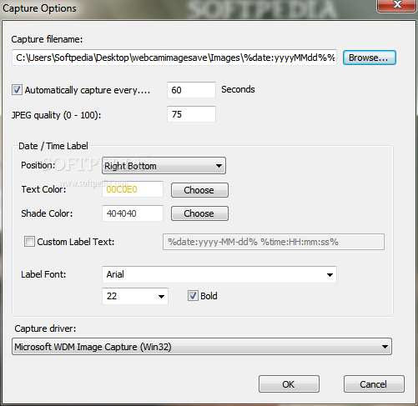
Task: Click the Date / Time Label group title
Action: pyautogui.click(x=53, y=146)
